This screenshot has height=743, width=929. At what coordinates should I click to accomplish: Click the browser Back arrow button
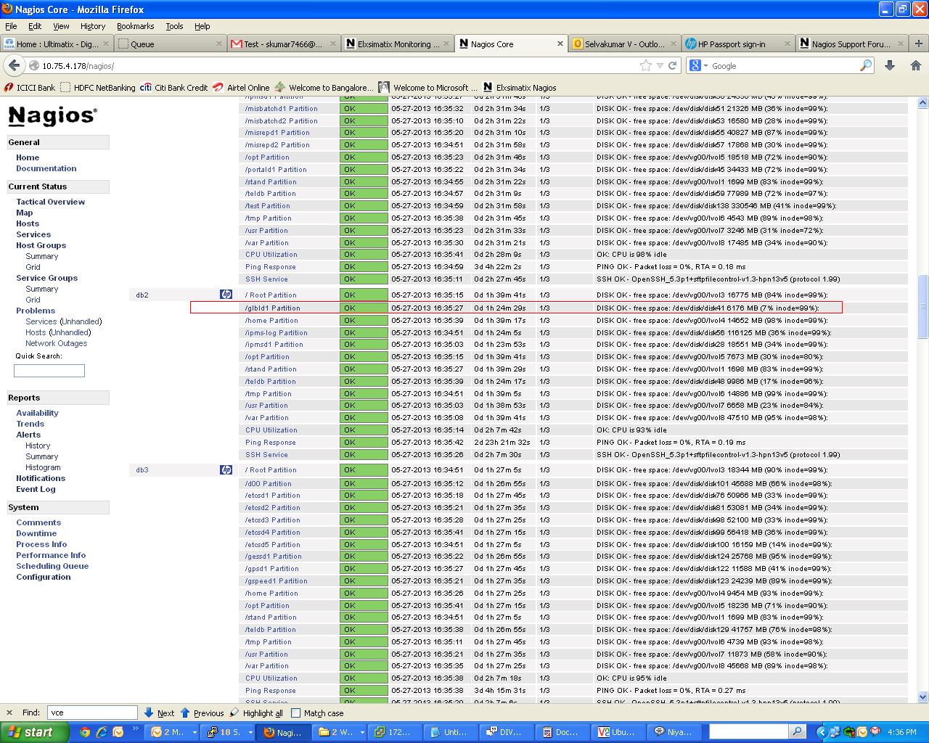coord(14,65)
